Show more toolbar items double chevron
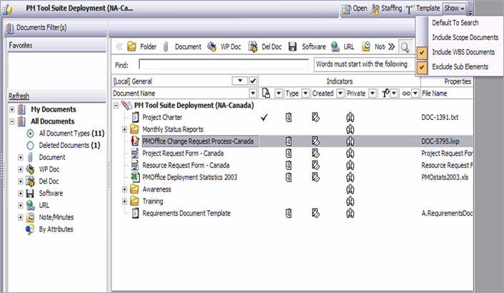504x293 pixels. tap(391, 47)
